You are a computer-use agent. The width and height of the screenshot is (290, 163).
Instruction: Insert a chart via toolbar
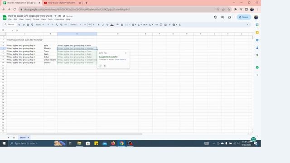pyautogui.click(x=165, y=24)
